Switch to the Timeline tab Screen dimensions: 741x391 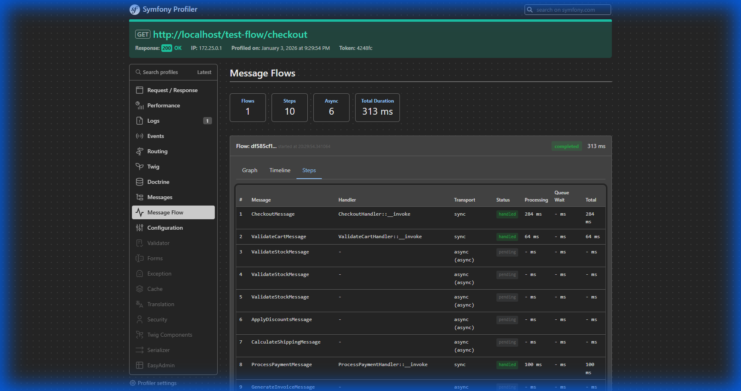(280, 170)
